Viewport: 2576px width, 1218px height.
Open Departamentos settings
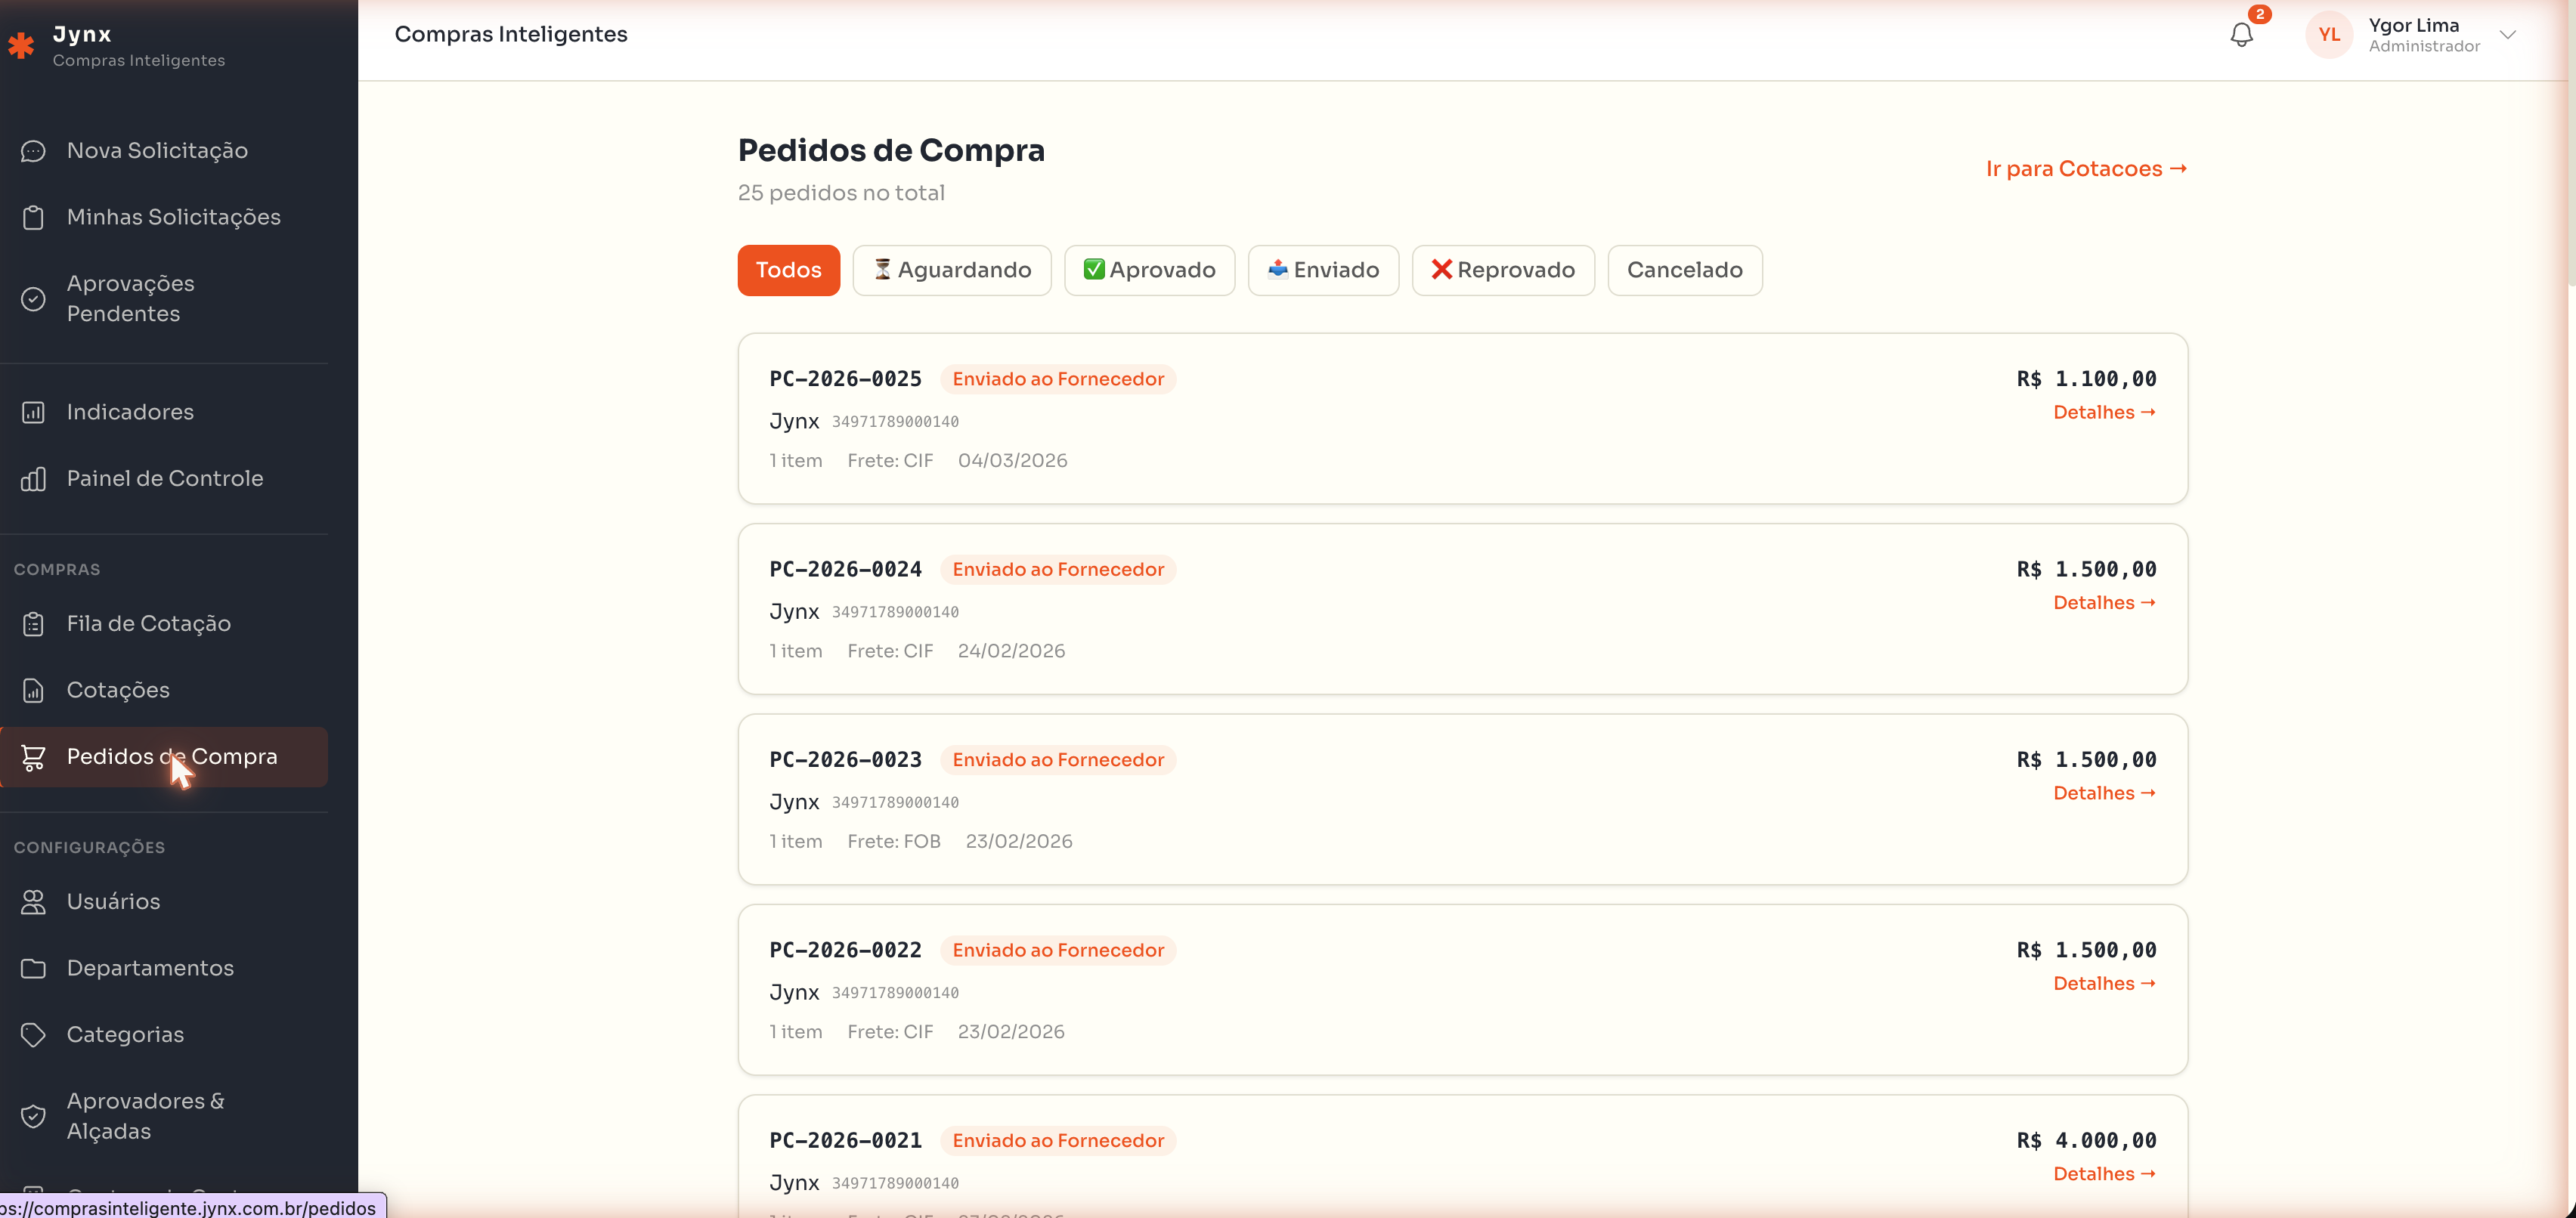[150, 968]
